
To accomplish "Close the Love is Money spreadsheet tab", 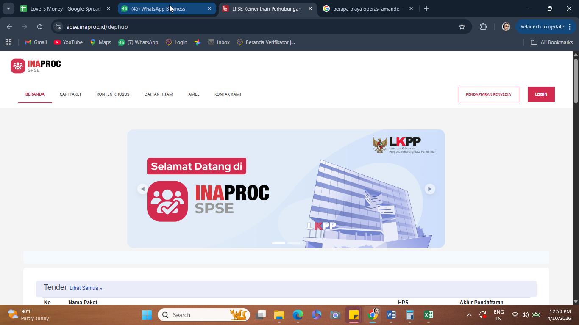I will [109, 8].
